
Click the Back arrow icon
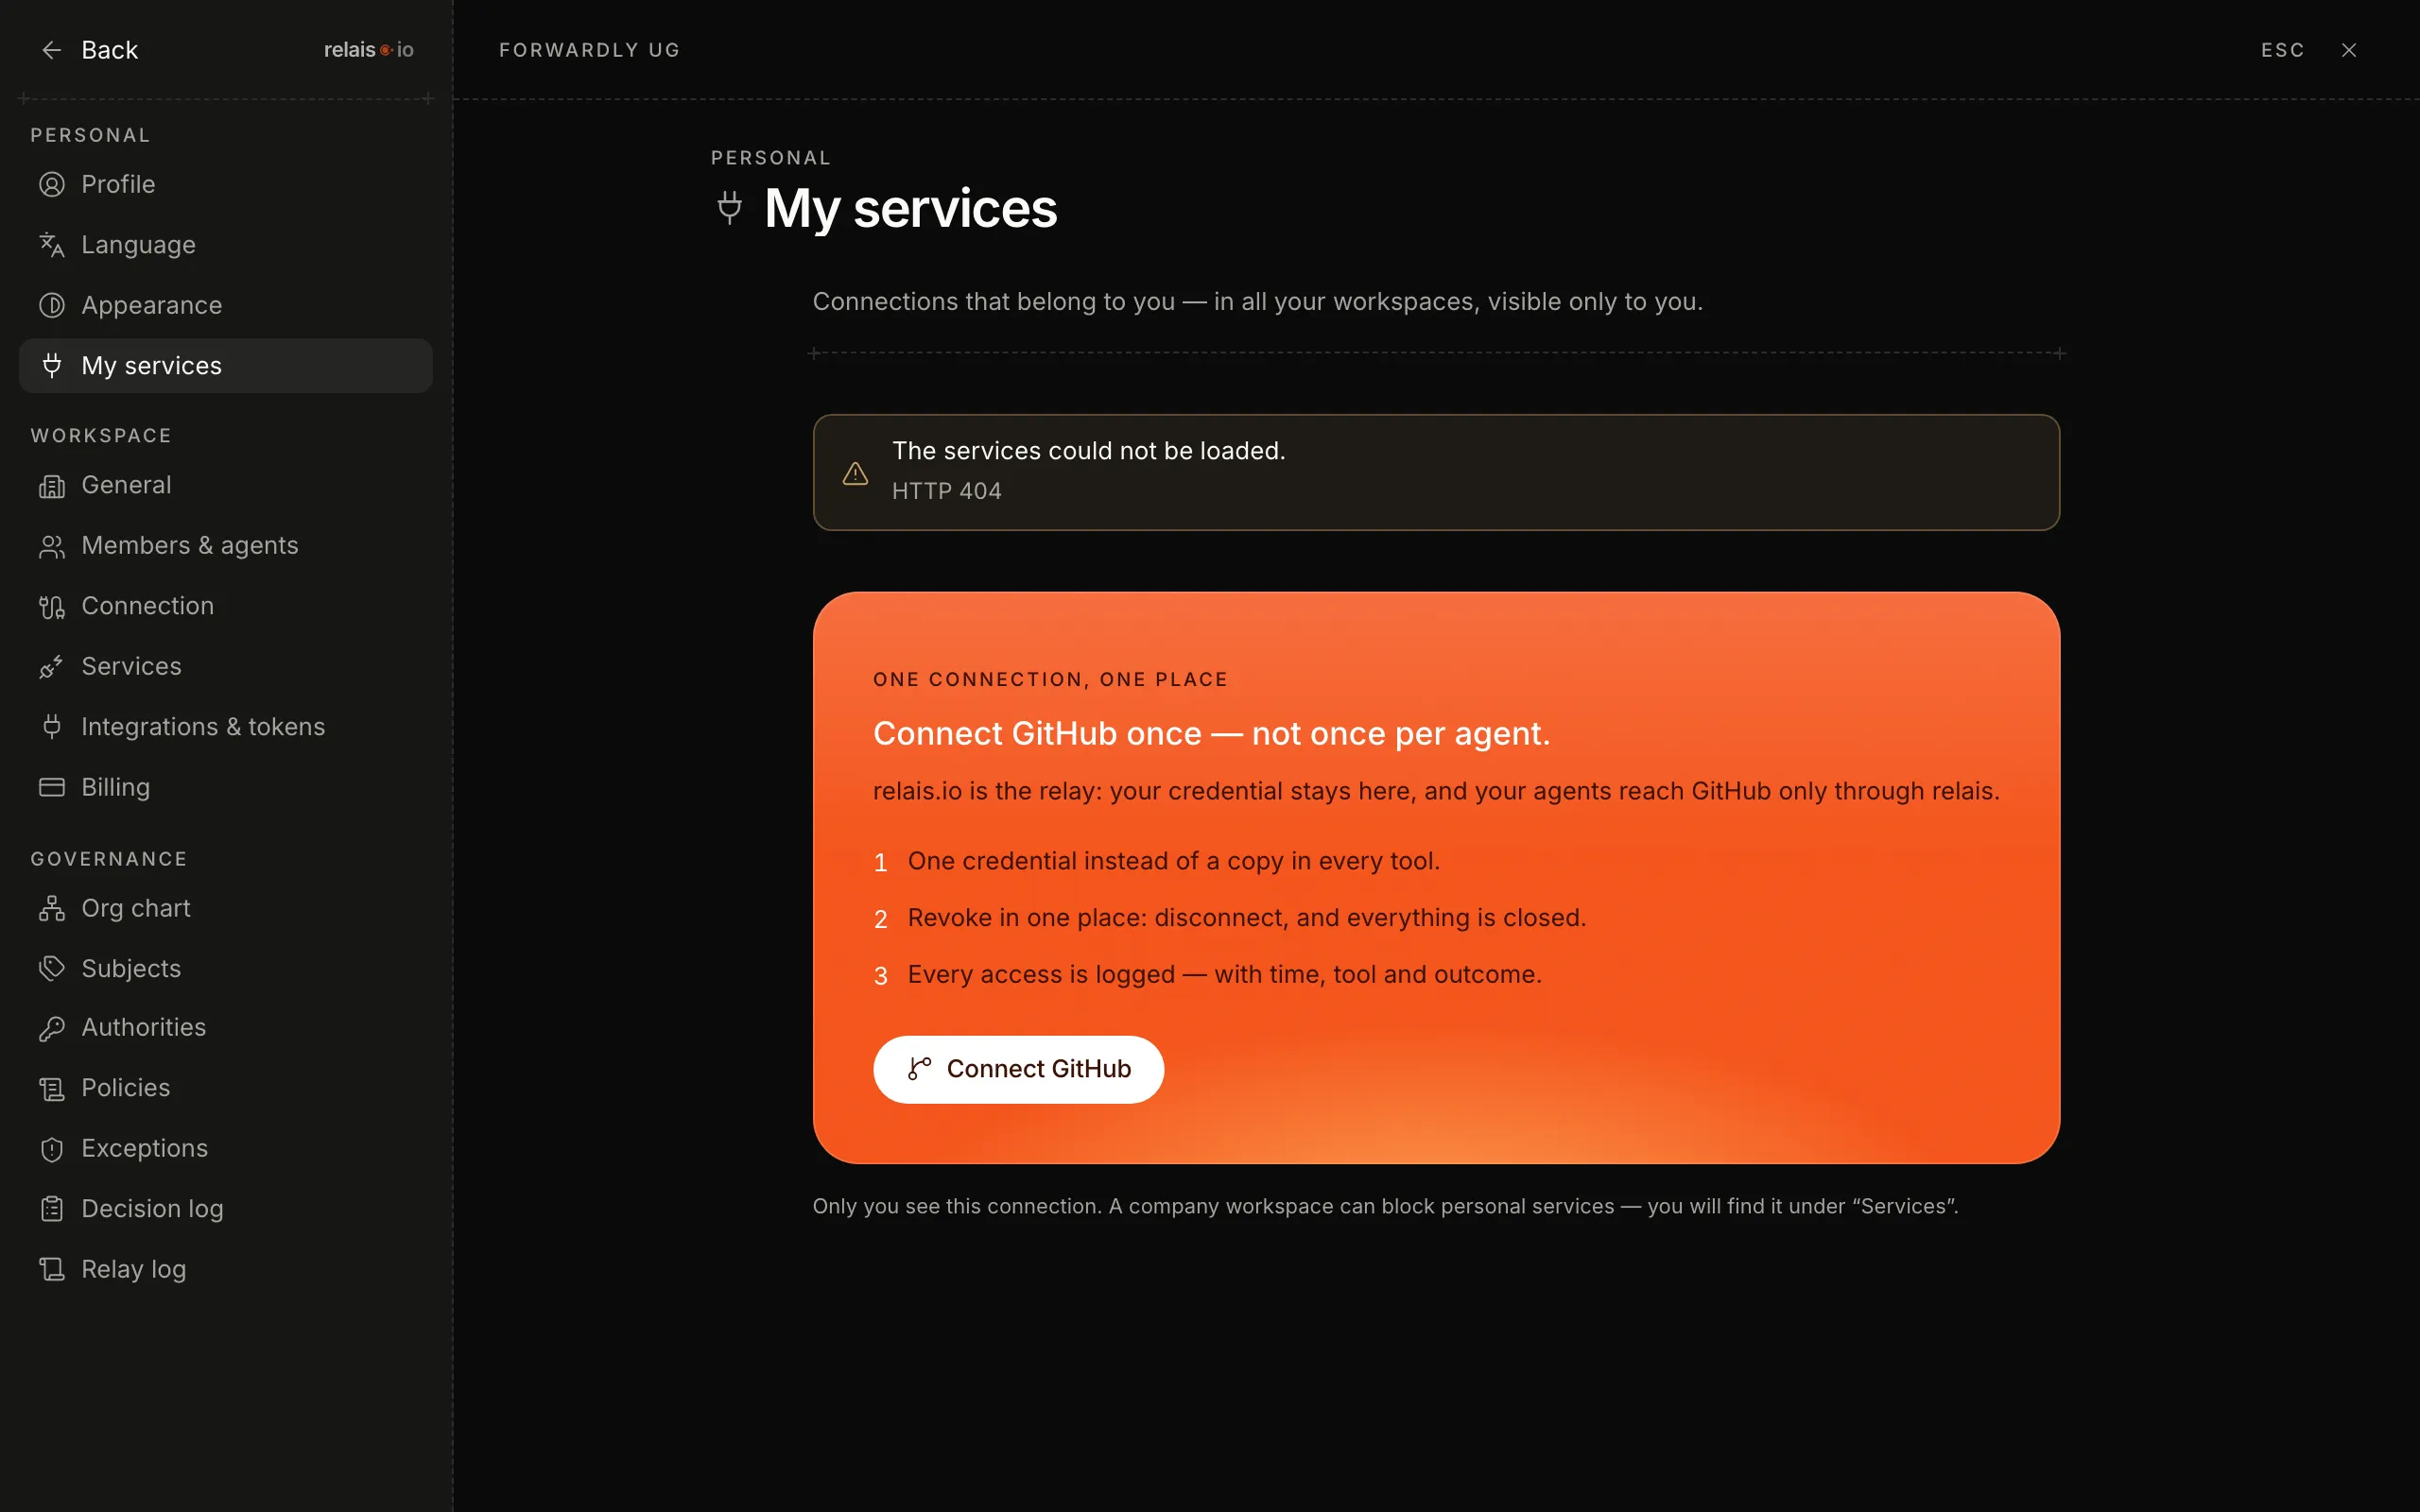click(51, 50)
